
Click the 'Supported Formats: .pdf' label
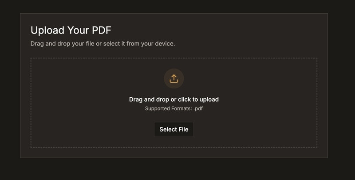click(x=174, y=108)
